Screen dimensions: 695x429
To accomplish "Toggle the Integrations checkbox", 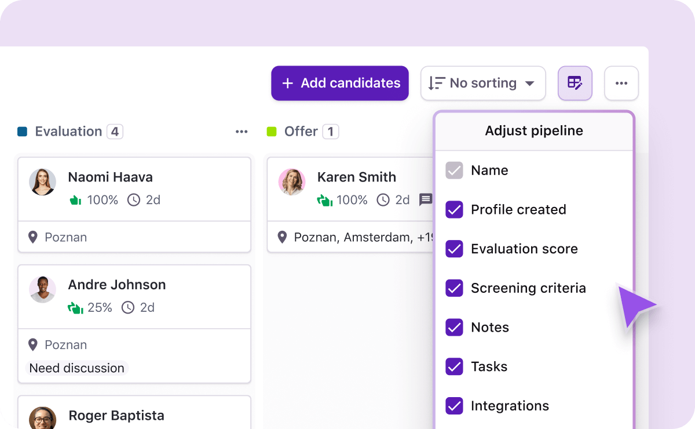I will tap(454, 406).
